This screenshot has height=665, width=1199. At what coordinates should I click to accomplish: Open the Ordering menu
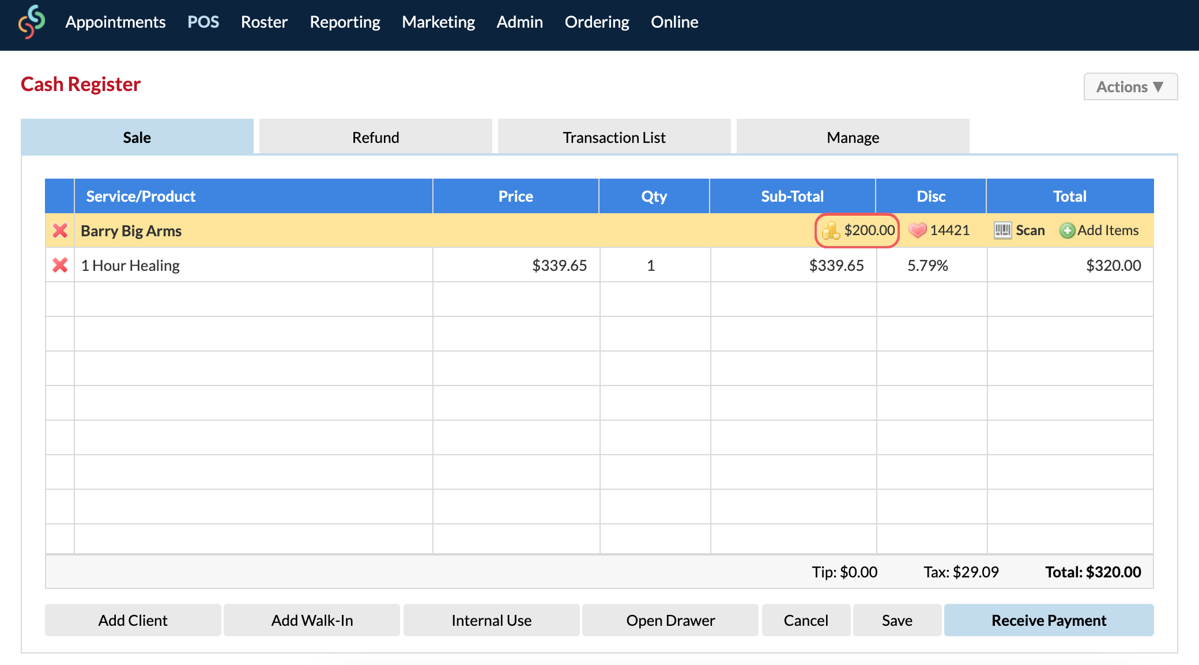click(597, 22)
